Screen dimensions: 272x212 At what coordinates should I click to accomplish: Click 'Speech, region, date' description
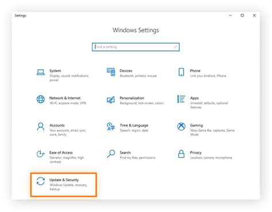tap(134, 131)
